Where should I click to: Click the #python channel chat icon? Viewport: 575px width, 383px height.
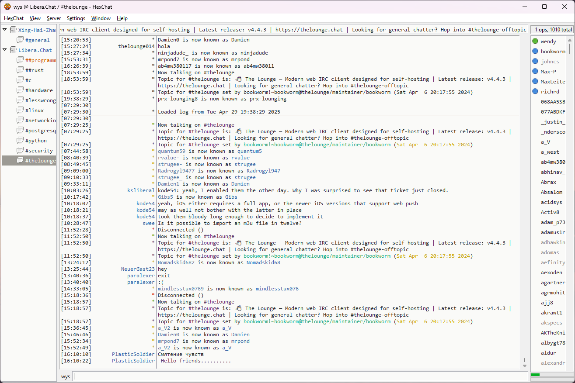click(20, 141)
